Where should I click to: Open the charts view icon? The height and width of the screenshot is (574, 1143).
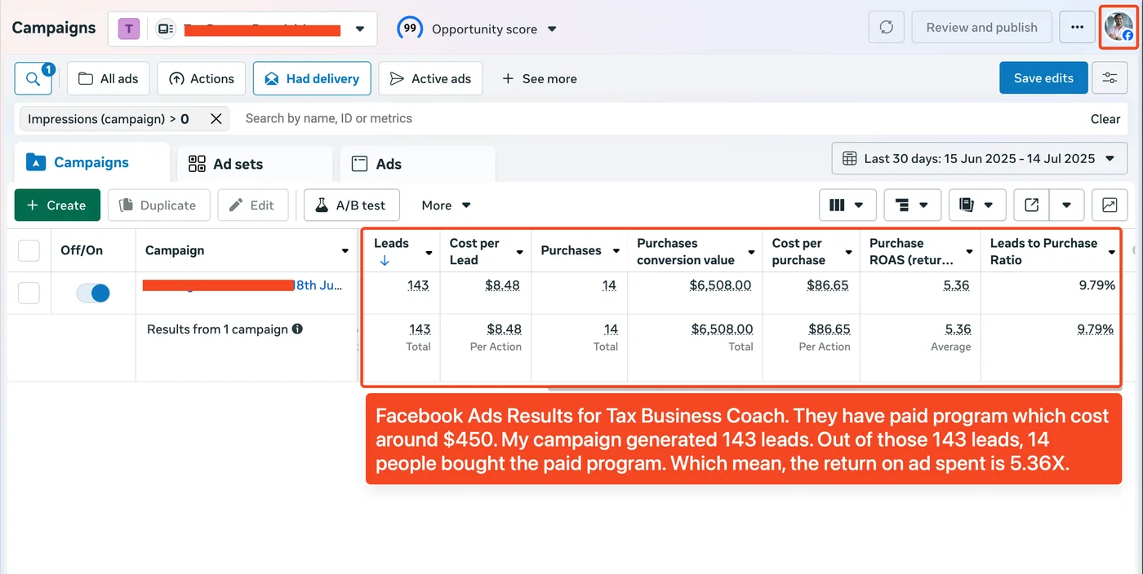[x=1109, y=205]
